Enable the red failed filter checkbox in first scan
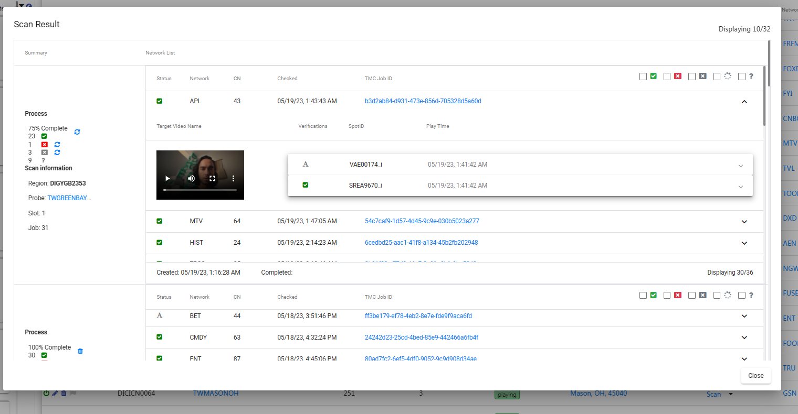 pos(667,77)
